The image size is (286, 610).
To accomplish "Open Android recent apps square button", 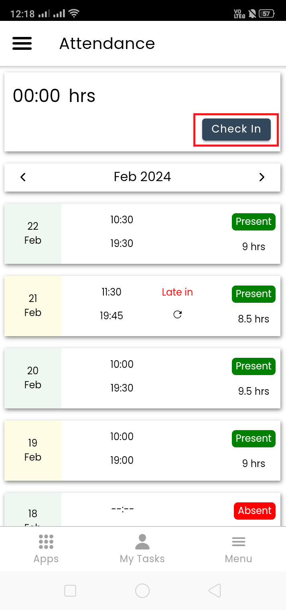I will [70, 590].
